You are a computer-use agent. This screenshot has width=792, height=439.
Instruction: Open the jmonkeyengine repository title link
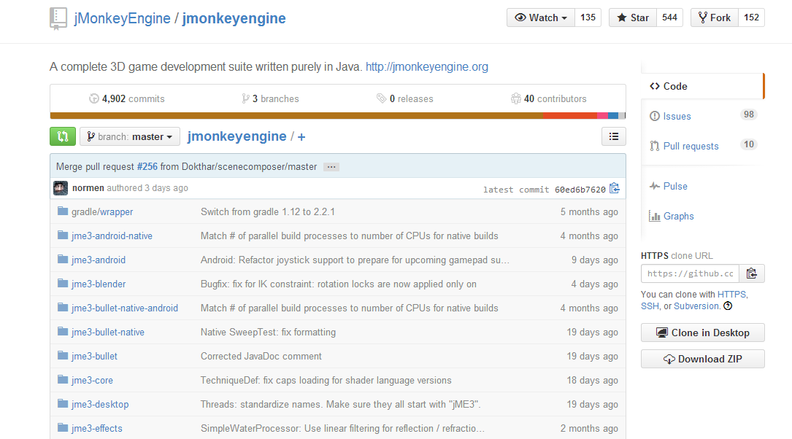[x=234, y=18]
